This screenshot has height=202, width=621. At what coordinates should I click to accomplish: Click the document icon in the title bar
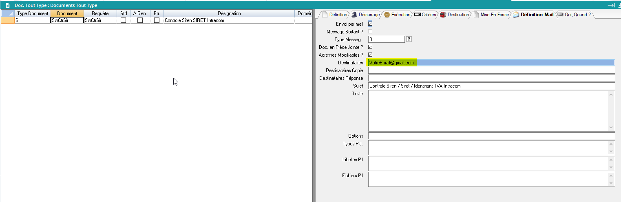point(7,5)
